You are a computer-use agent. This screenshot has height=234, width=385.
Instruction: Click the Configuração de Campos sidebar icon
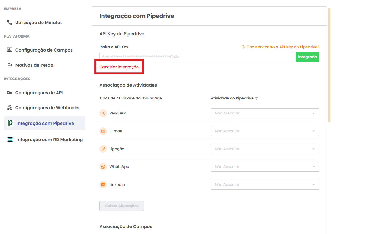click(10, 50)
